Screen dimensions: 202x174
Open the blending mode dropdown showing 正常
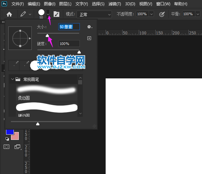(x=94, y=15)
